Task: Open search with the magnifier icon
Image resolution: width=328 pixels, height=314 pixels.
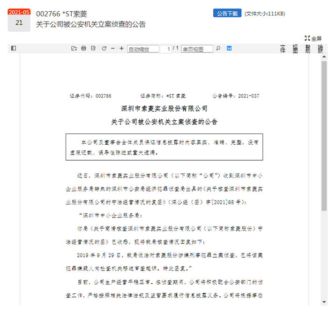Action: point(218,49)
